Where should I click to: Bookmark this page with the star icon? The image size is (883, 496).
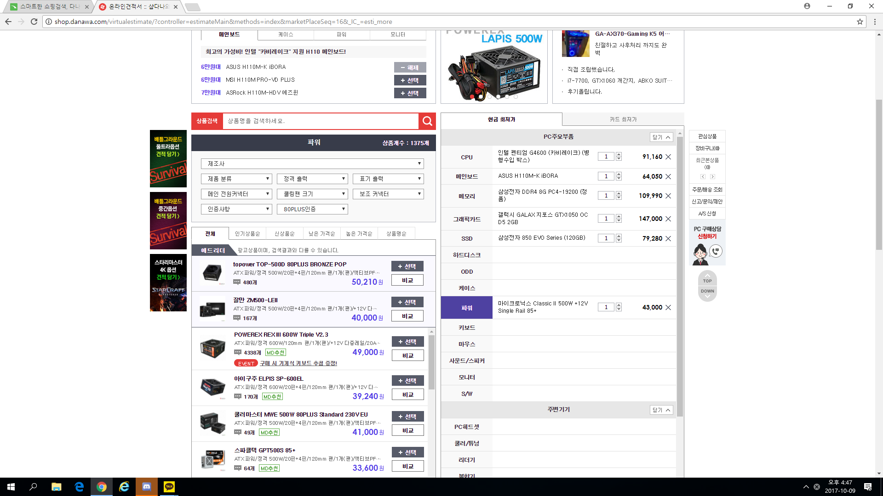(860, 22)
